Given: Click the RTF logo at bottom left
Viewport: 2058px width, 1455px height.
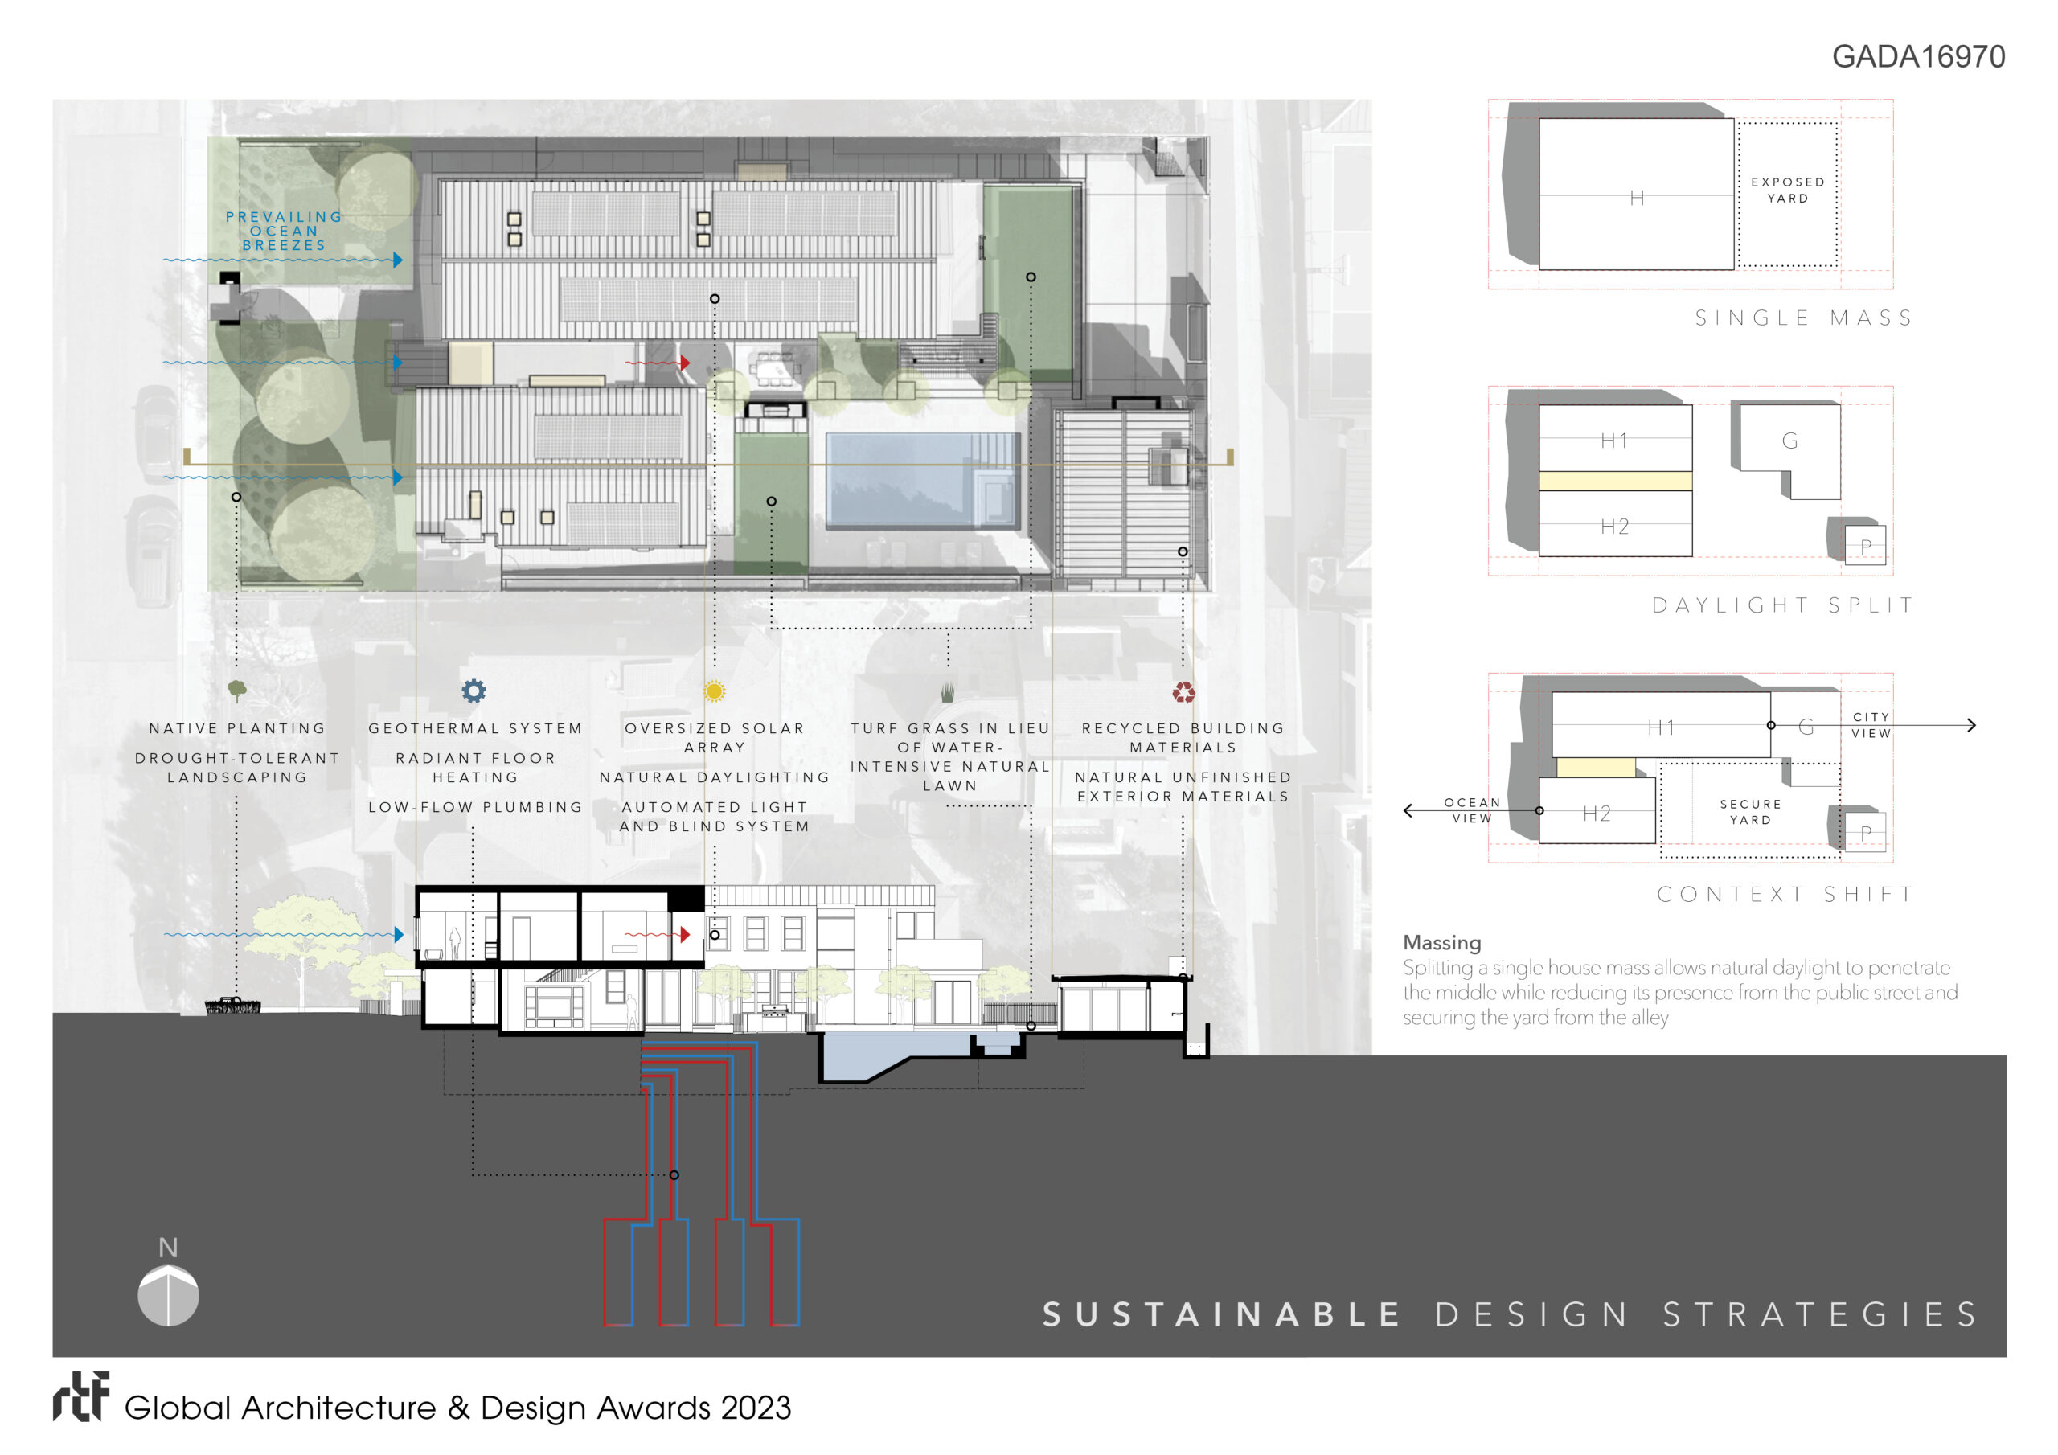Looking at the screenshot, I should click(x=80, y=1396).
